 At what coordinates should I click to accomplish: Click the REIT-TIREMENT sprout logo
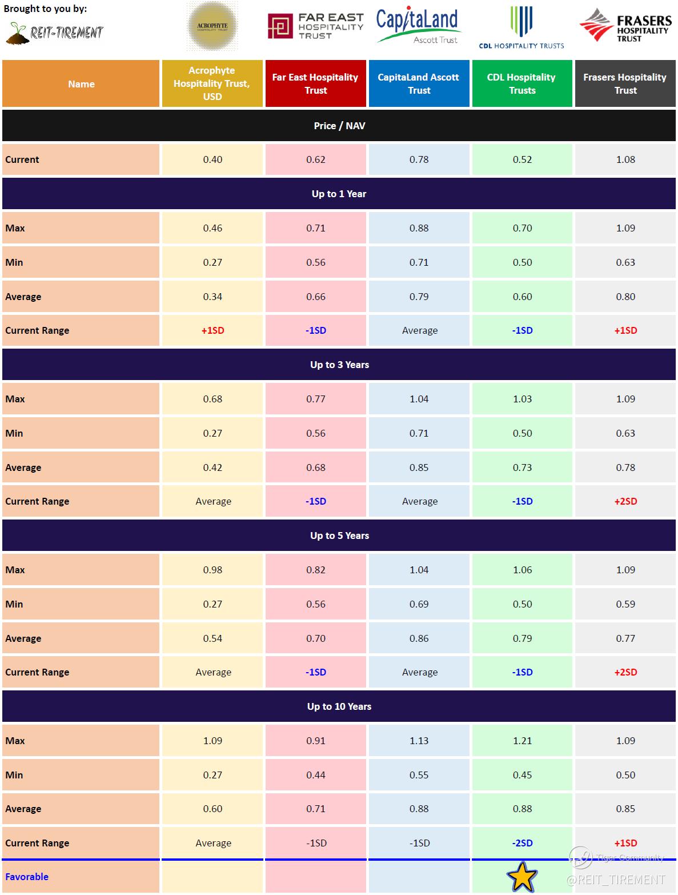coord(54,33)
